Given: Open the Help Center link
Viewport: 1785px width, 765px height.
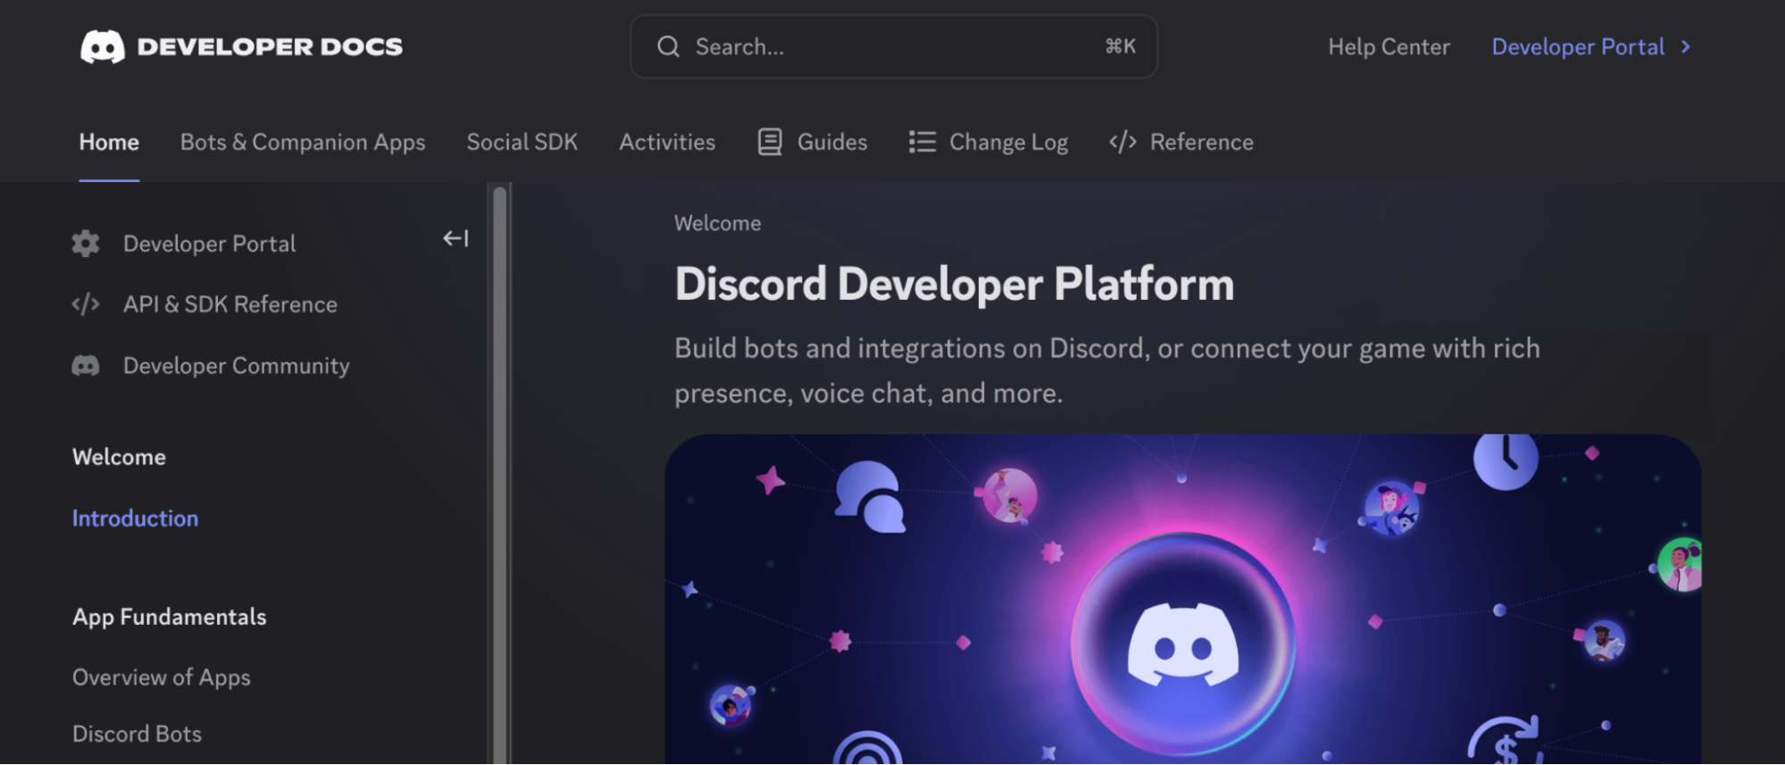Looking at the screenshot, I should pos(1389,46).
